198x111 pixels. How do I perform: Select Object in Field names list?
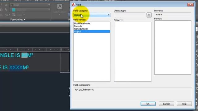tap(92, 31)
